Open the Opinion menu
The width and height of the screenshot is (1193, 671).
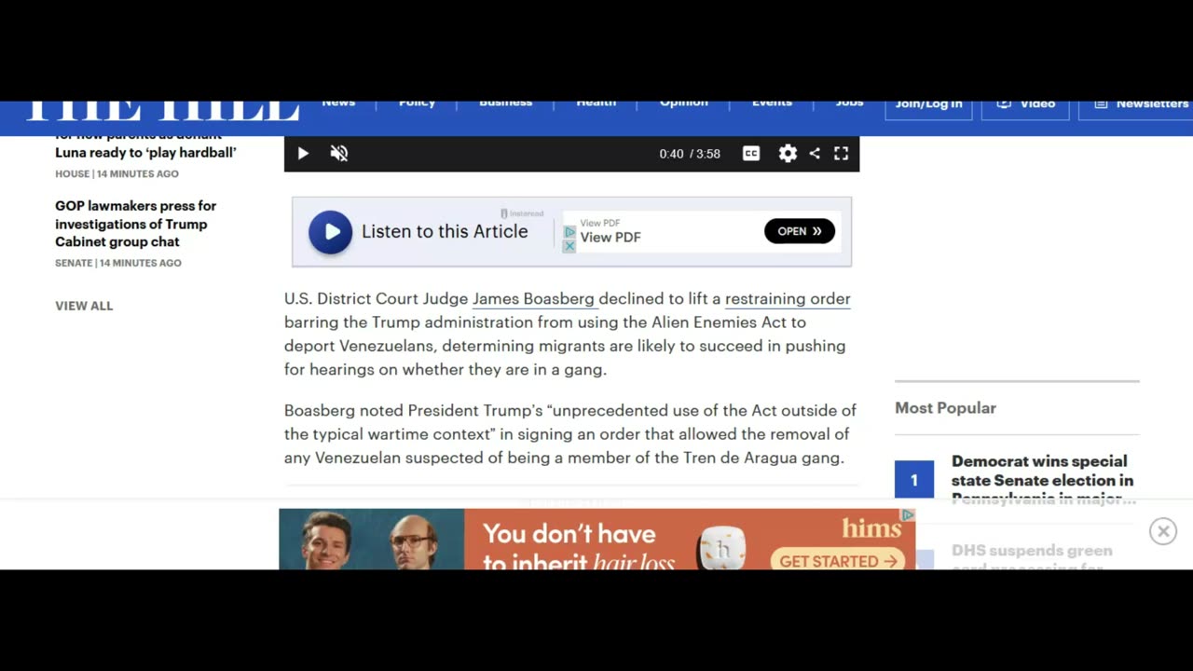point(684,103)
